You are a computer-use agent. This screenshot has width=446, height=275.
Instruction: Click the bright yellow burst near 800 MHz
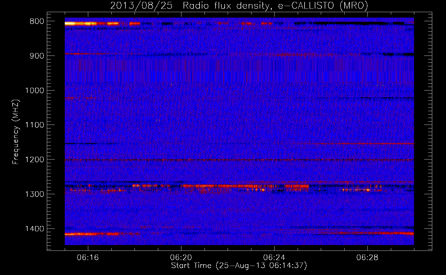click(x=80, y=24)
